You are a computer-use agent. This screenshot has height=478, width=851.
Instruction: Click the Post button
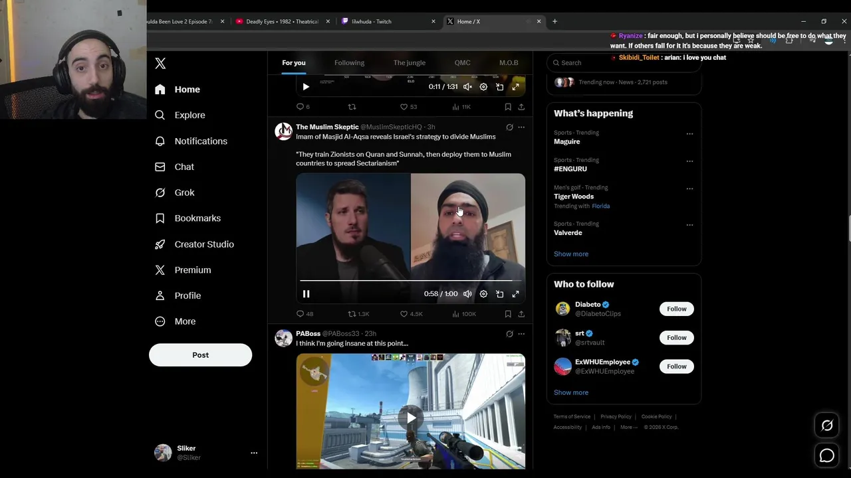[200, 355]
